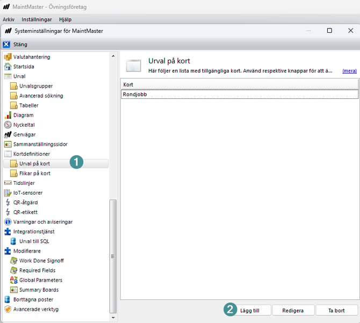
Task: Click the Redigera button
Action: [293, 311]
